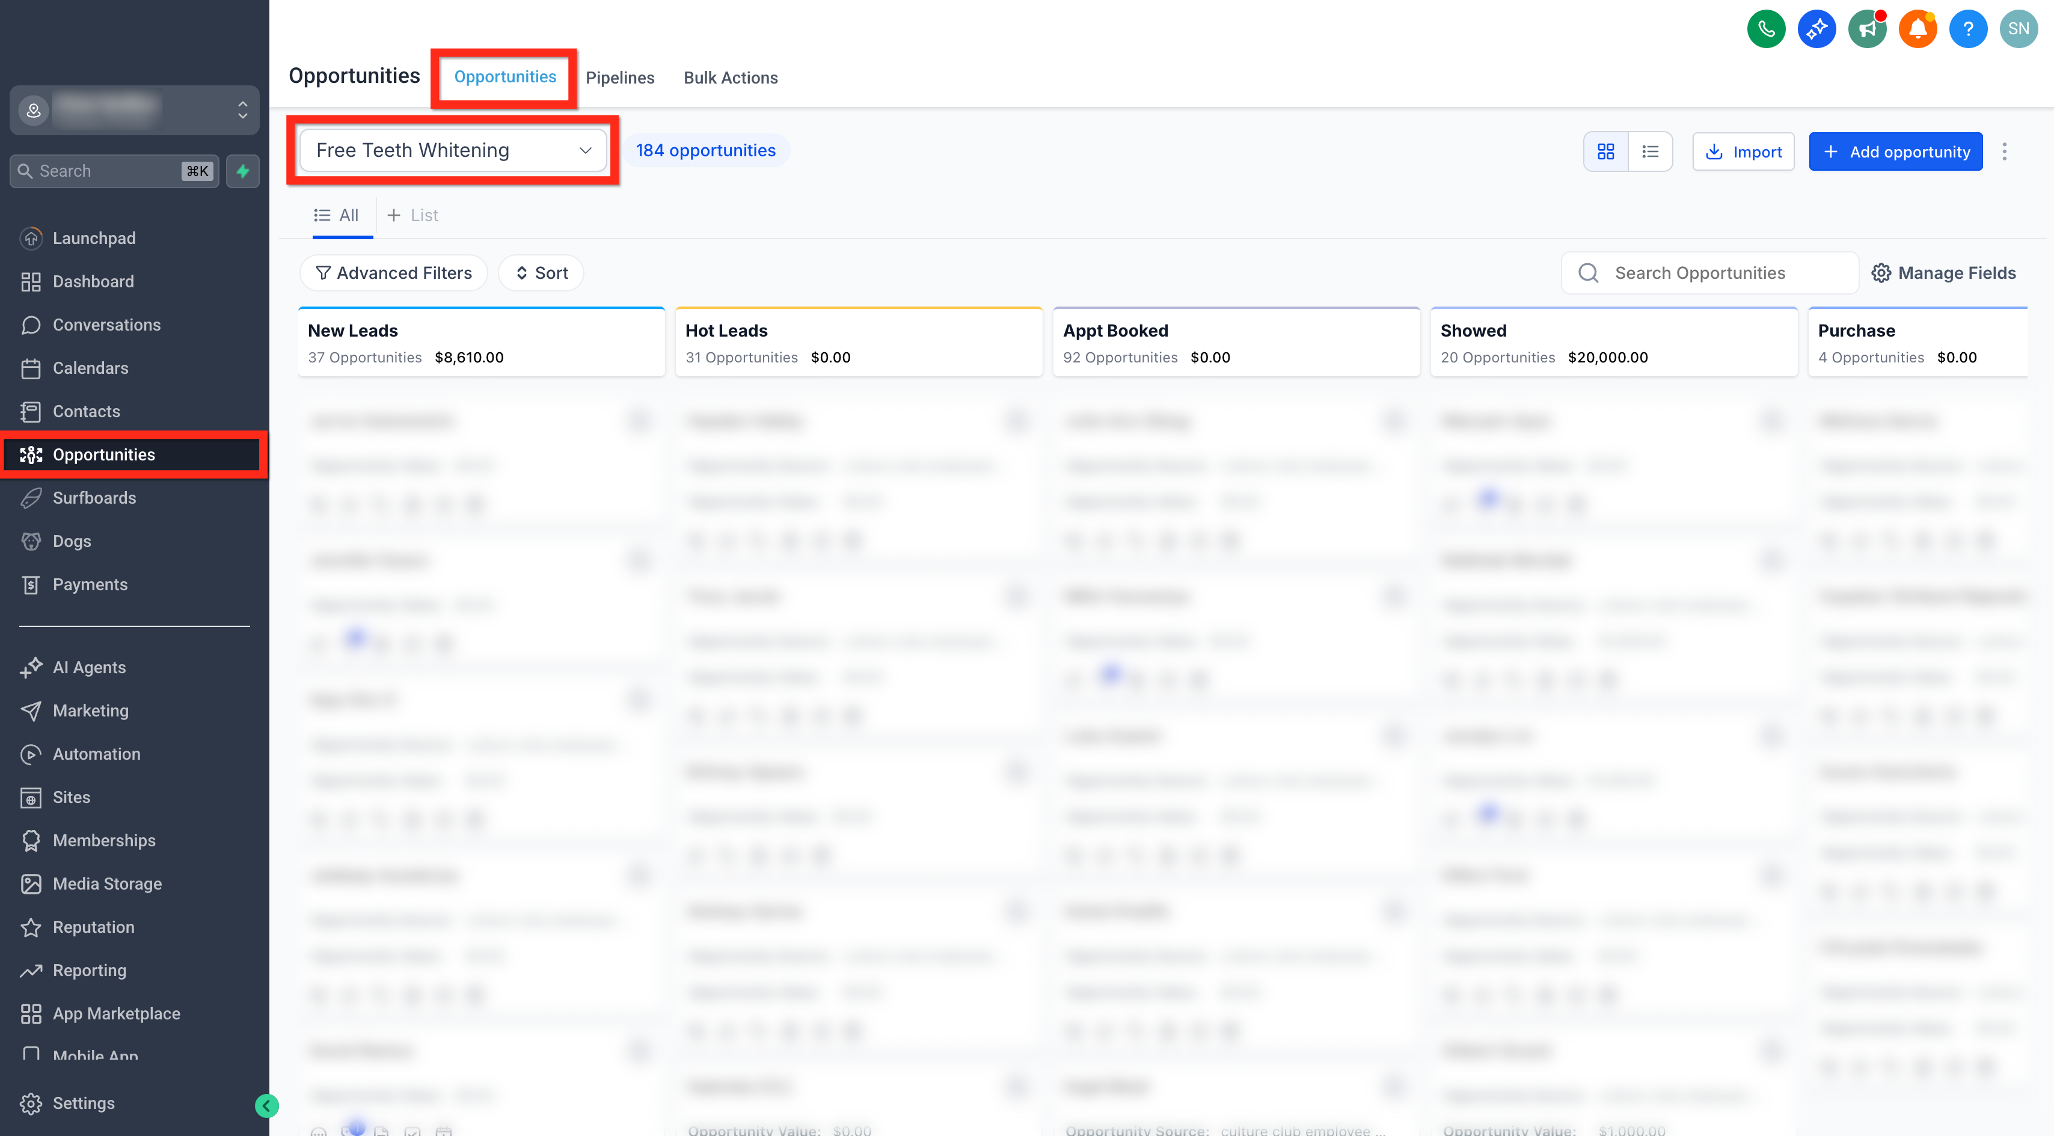The height and width of the screenshot is (1136, 2054).
Task: Open the account switcher dropdown
Action: coord(134,109)
